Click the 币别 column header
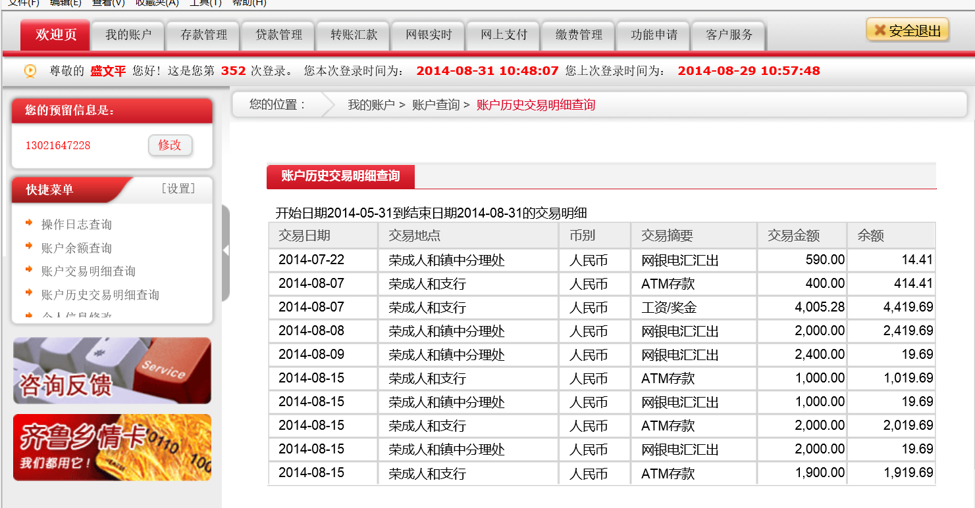Image resolution: width=975 pixels, height=508 pixels. click(x=595, y=235)
